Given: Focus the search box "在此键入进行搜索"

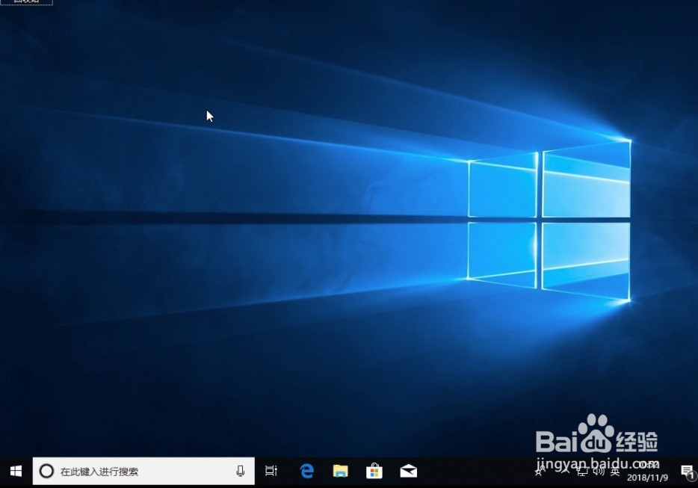Looking at the screenshot, I should (x=143, y=471).
